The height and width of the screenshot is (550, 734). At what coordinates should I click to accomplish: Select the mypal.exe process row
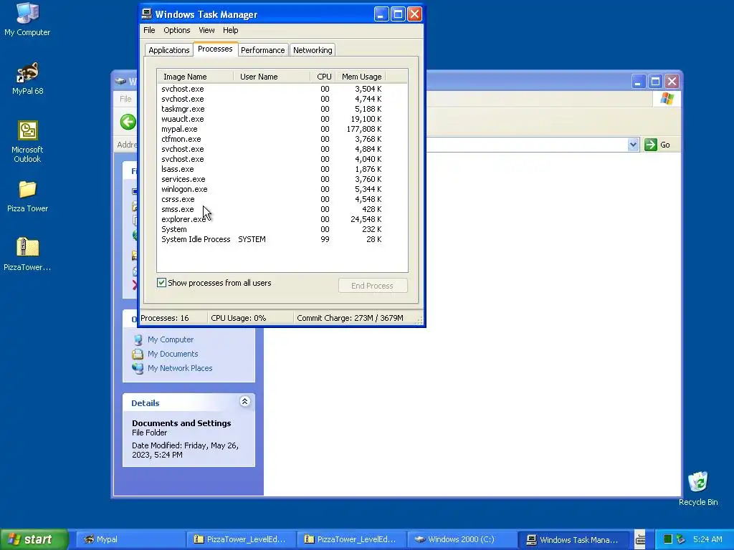tap(272, 129)
